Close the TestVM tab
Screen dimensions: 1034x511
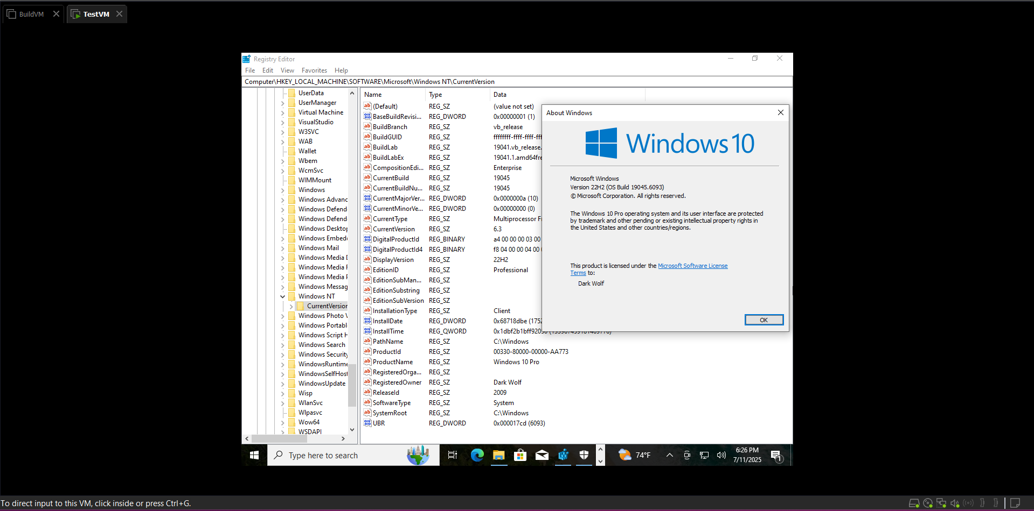[x=119, y=14]
